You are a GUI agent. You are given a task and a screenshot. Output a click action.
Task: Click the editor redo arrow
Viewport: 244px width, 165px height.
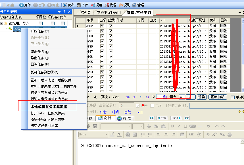(x=223, y=126)
